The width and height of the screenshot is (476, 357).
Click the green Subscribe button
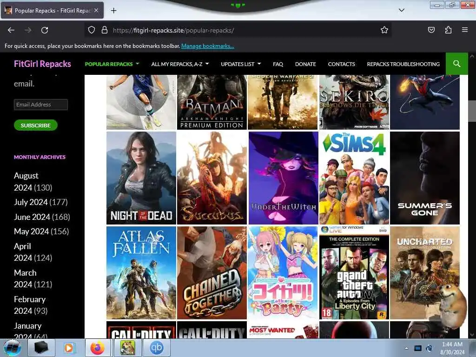pyautogui.click(x=35, y=125)
